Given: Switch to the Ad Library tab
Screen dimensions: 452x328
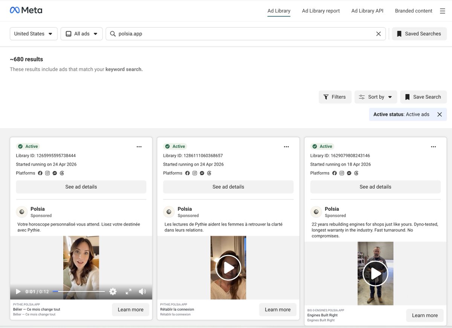Looking at the screenshot, I should coord(279,11).
